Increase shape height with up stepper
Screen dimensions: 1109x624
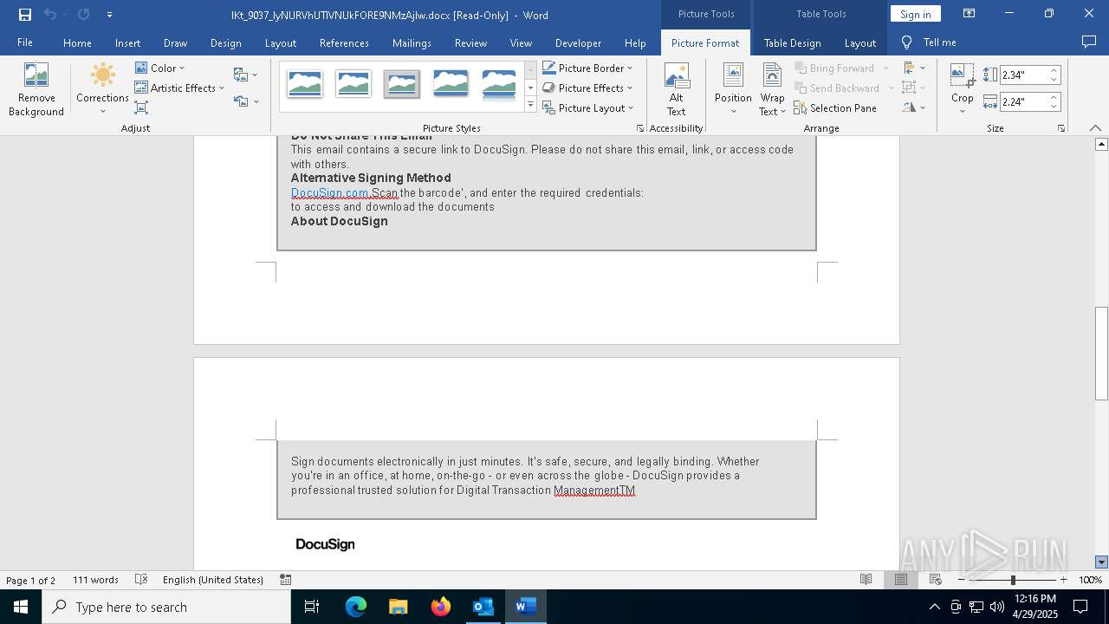(x=1054, y=71)
